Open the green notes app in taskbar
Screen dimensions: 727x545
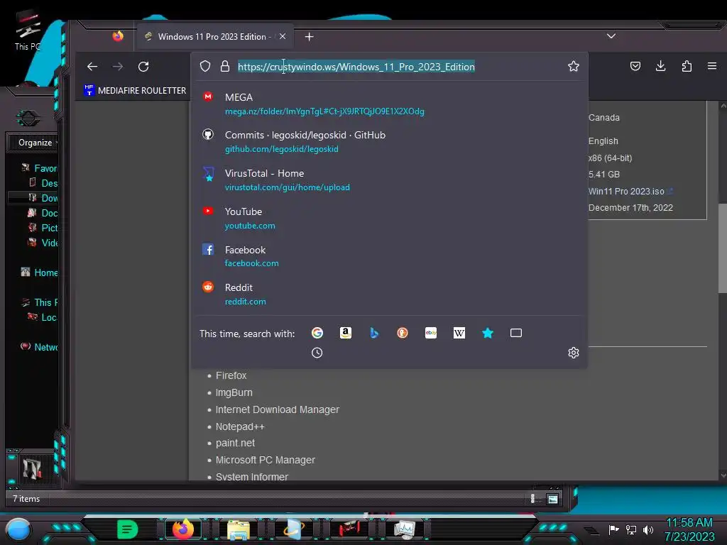(128, 529)
